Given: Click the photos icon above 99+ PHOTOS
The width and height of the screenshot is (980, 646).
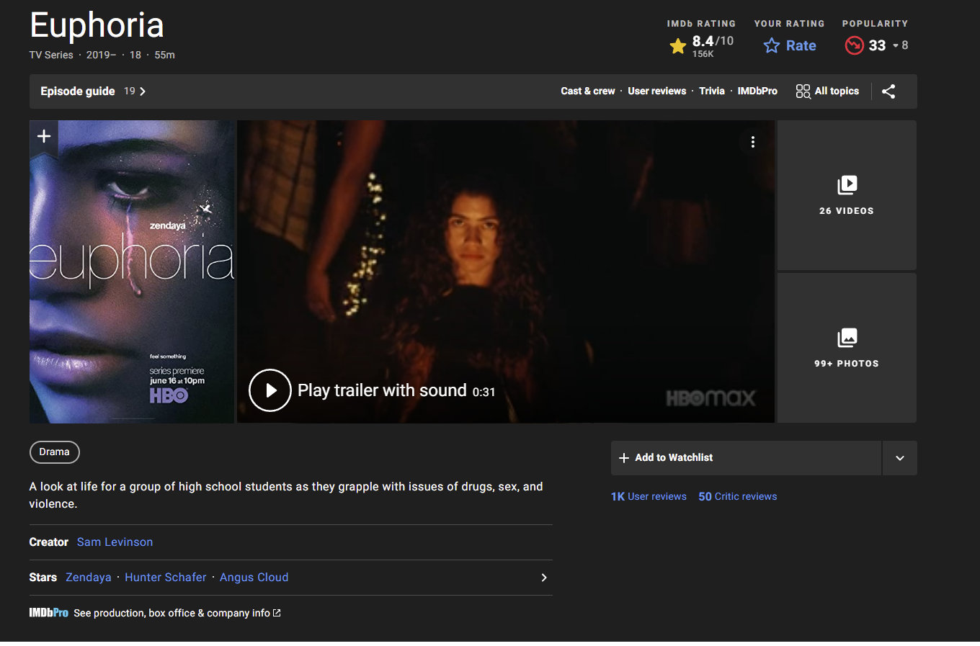Looking at the screenshot, I should click(x=847, y=338).
